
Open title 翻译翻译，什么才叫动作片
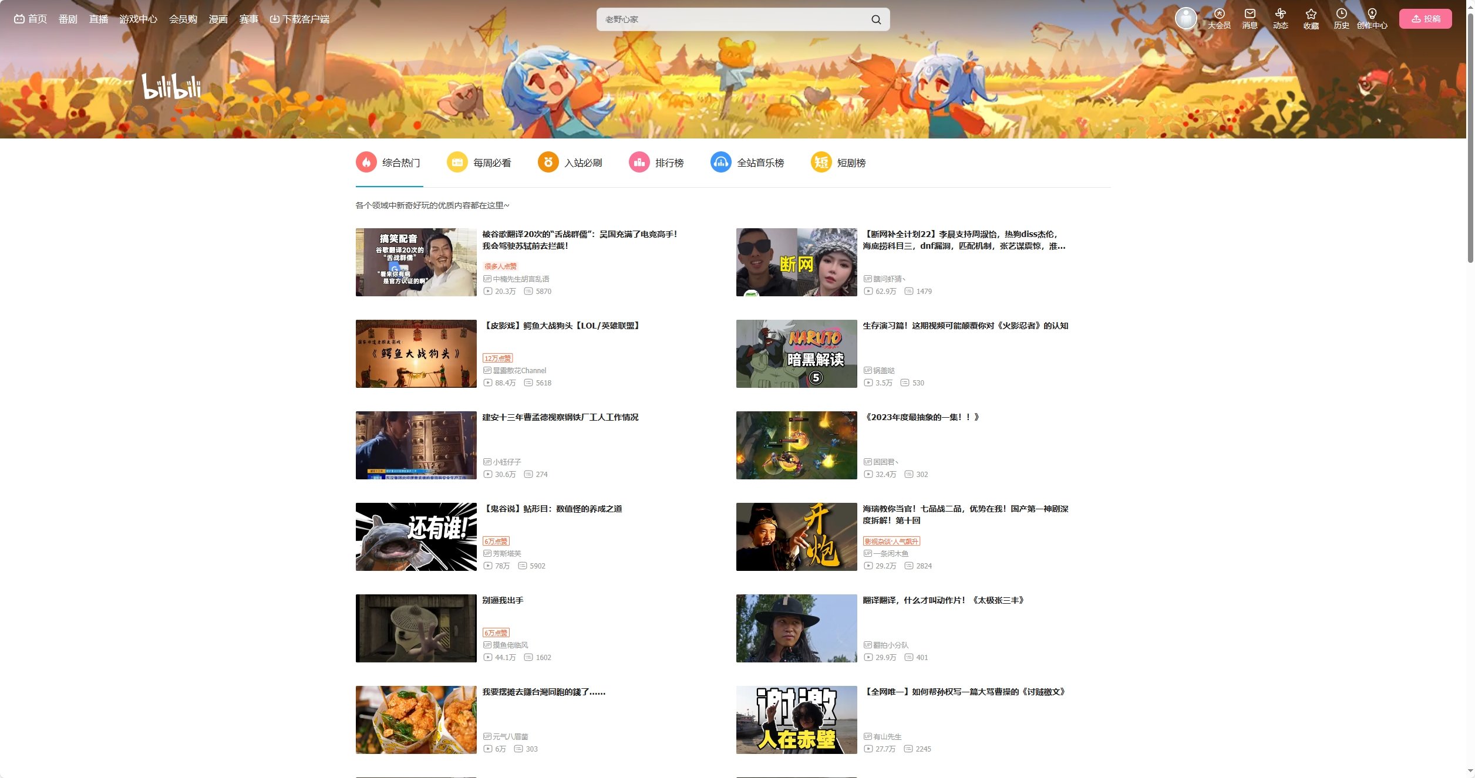(x=944, y=600)
